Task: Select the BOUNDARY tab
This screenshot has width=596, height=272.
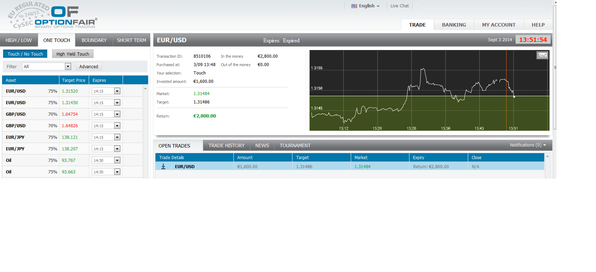Action: pyautogui.click(x=94, y=40)
